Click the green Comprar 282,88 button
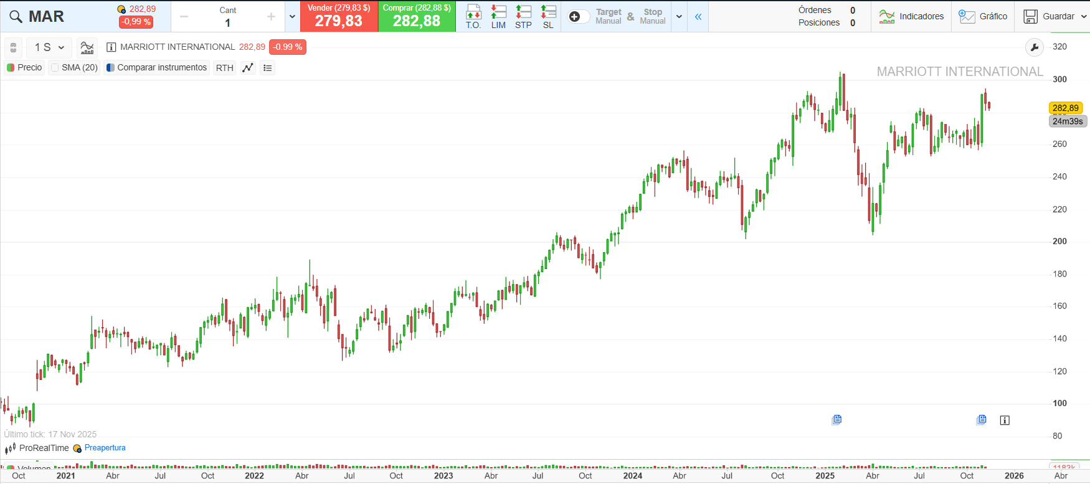Screen dimensions: 1090x484 [x=417, y=16]
